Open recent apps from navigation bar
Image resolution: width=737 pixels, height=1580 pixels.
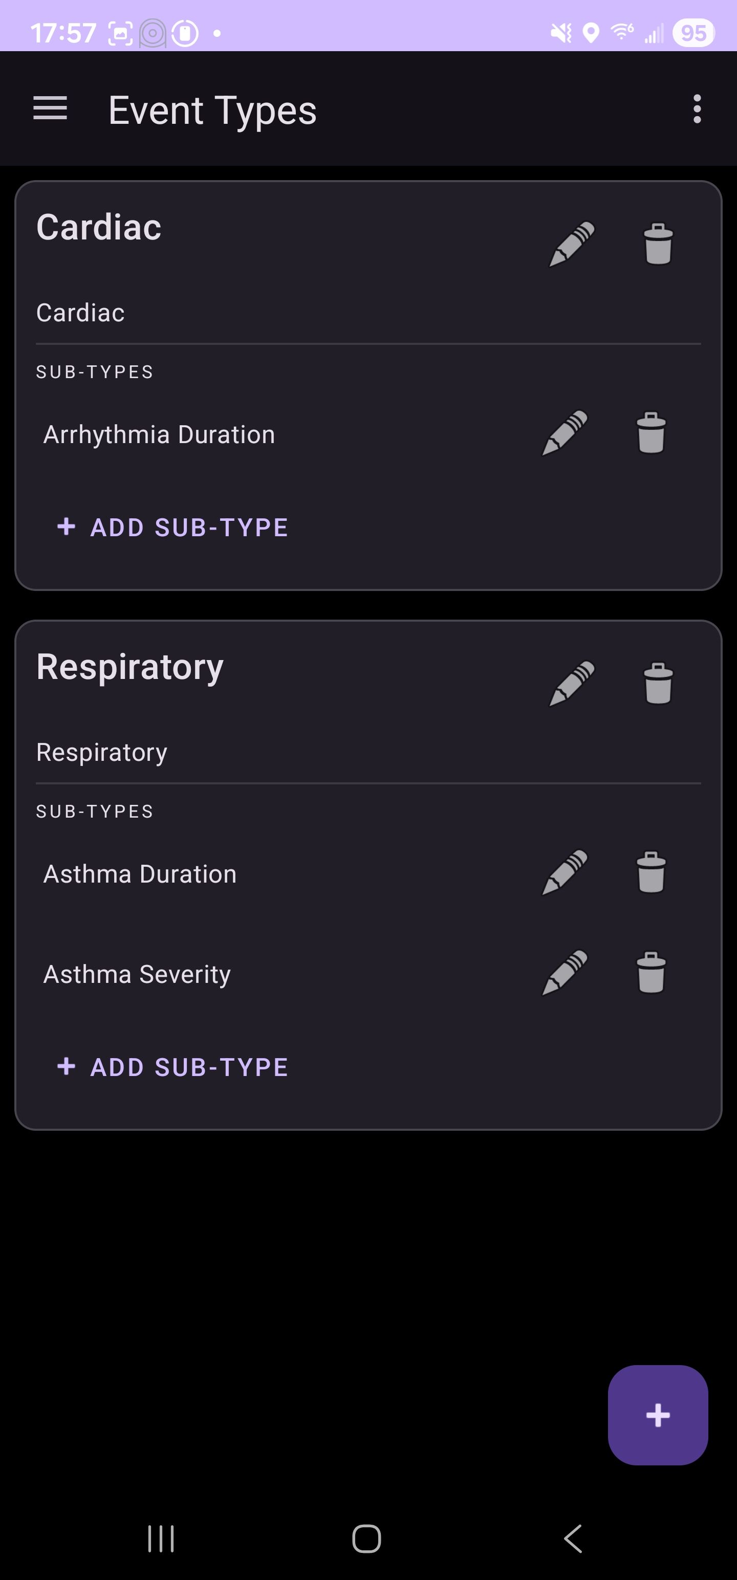pos(161,1539)
